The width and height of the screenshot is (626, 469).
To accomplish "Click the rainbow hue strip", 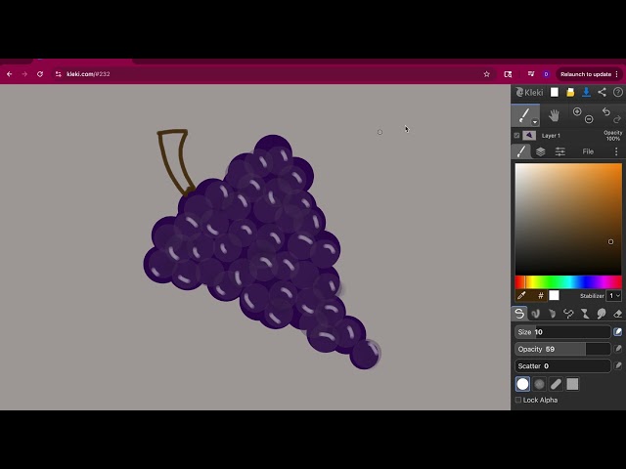I will point(568,282).
